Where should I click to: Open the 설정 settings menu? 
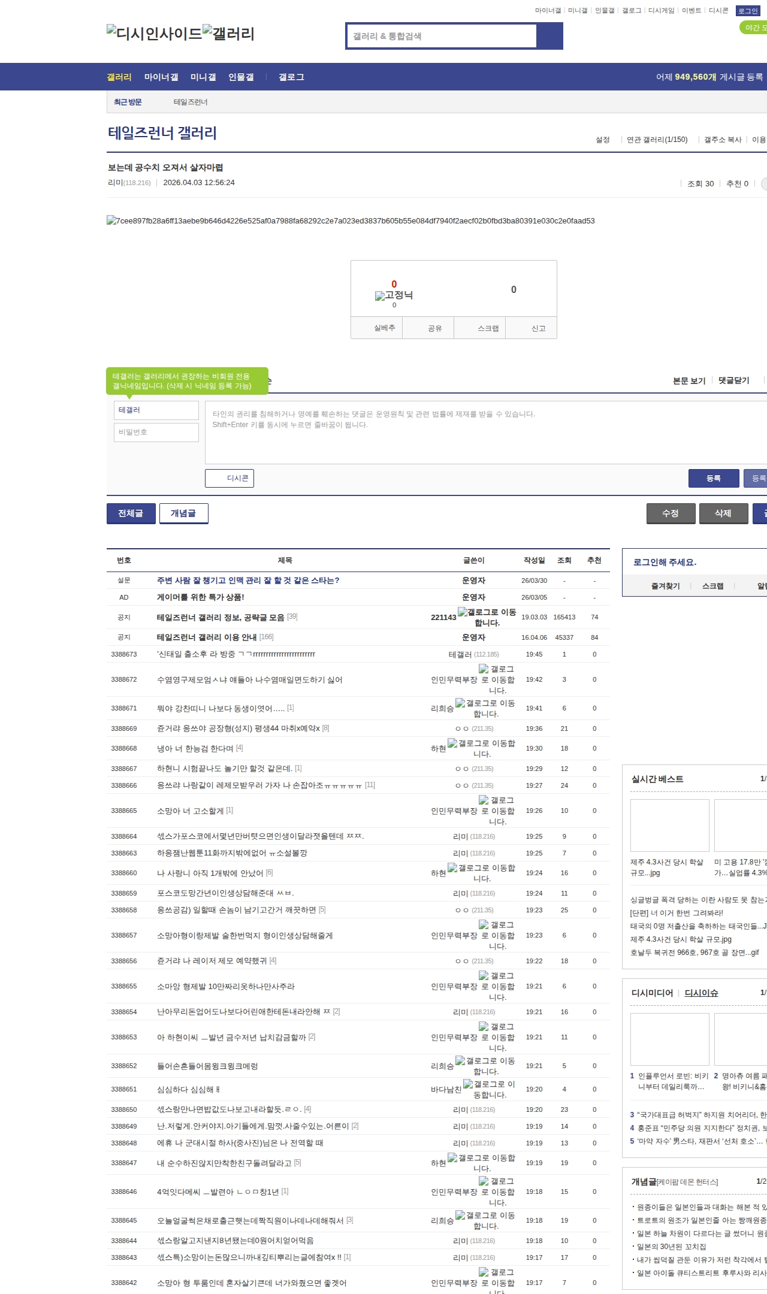point(602,140)
